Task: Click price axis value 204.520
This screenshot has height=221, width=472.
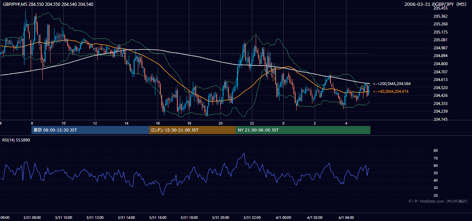Action: coord(440,88)
